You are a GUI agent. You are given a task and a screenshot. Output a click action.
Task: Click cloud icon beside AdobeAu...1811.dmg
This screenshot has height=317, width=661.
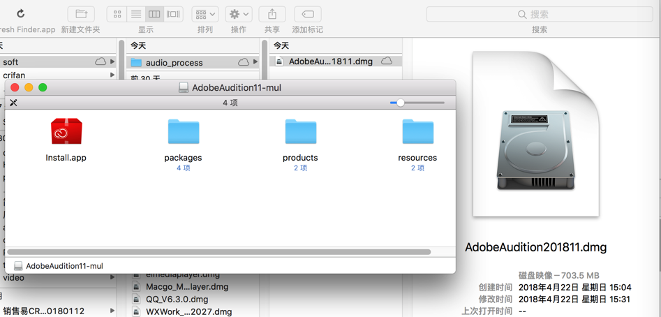click(387, 61)
